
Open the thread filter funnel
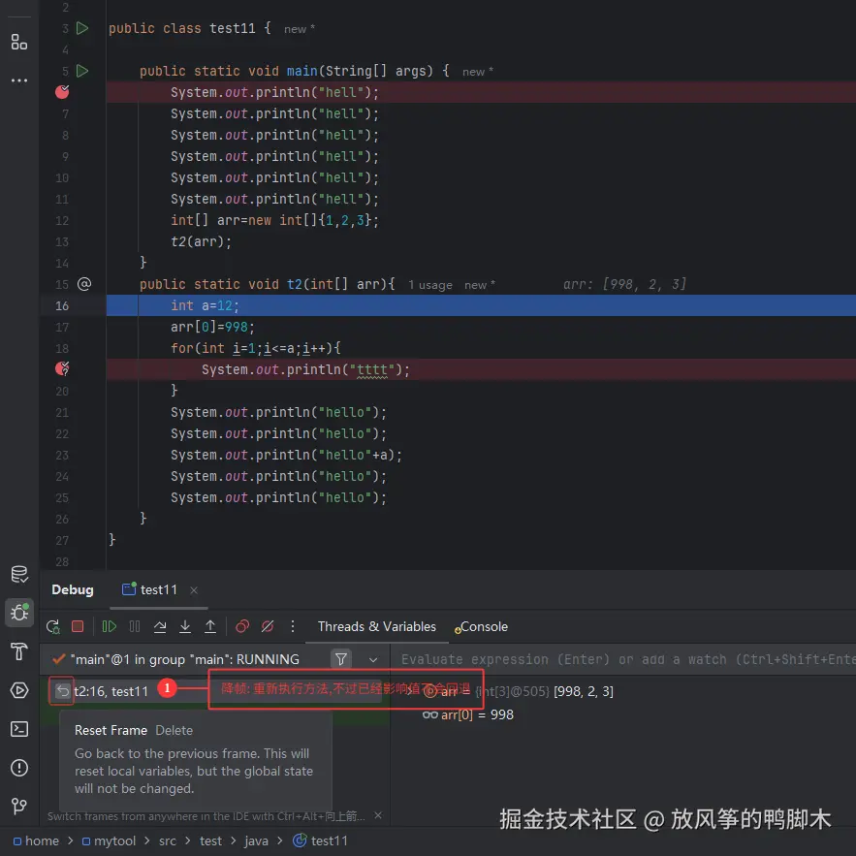click(x=341, y=659)
